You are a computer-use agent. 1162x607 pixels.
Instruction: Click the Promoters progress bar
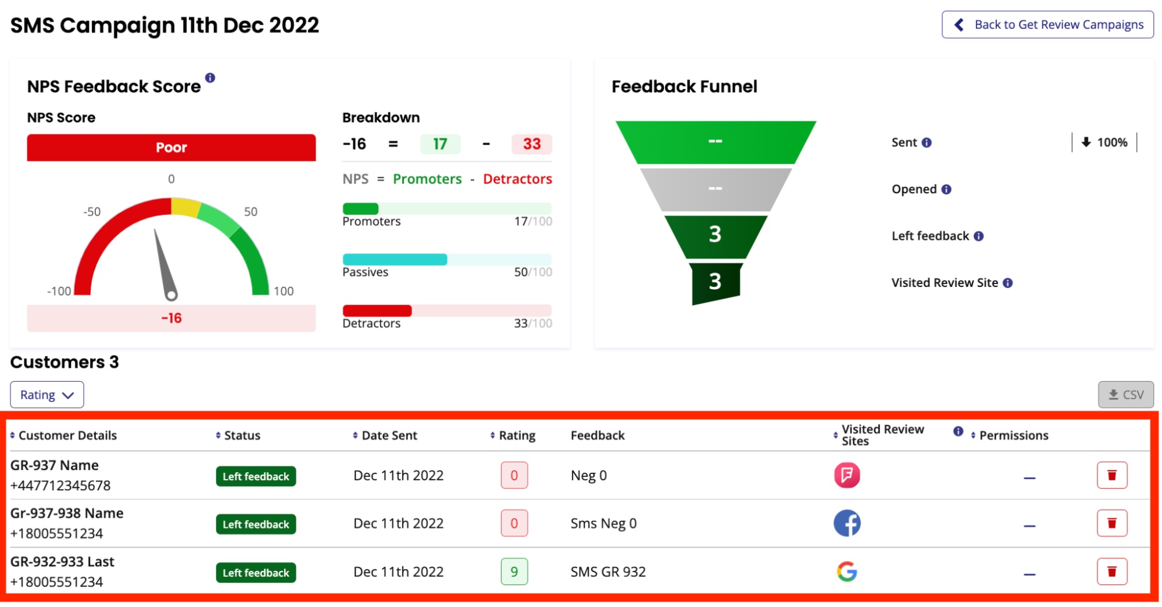447,209
